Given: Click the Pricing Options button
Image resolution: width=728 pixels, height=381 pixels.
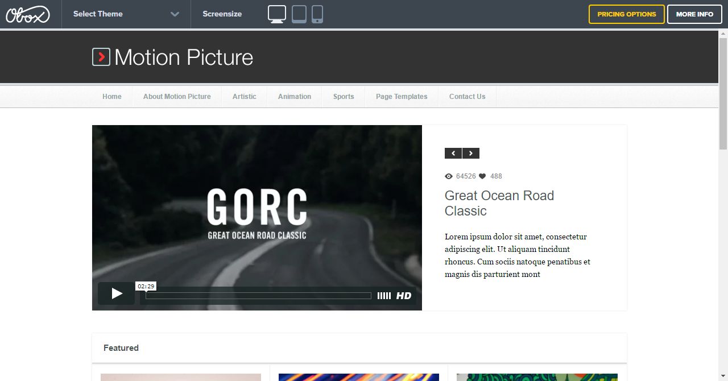Looking at the screenshot, I should (x=627, y=14).
